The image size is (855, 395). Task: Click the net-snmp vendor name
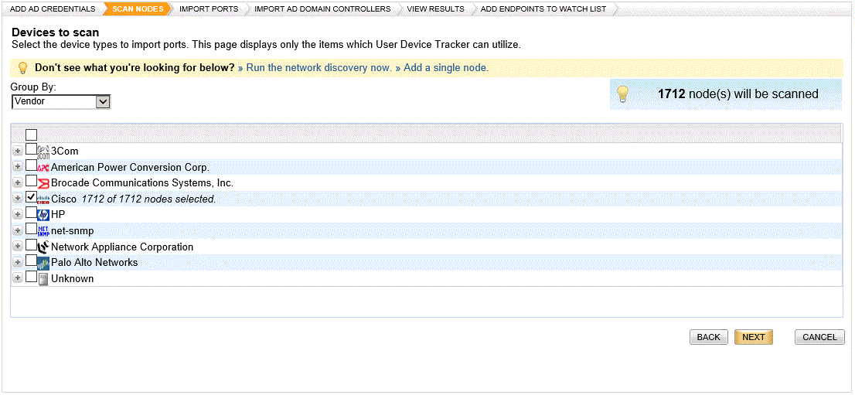coord(73,231)
